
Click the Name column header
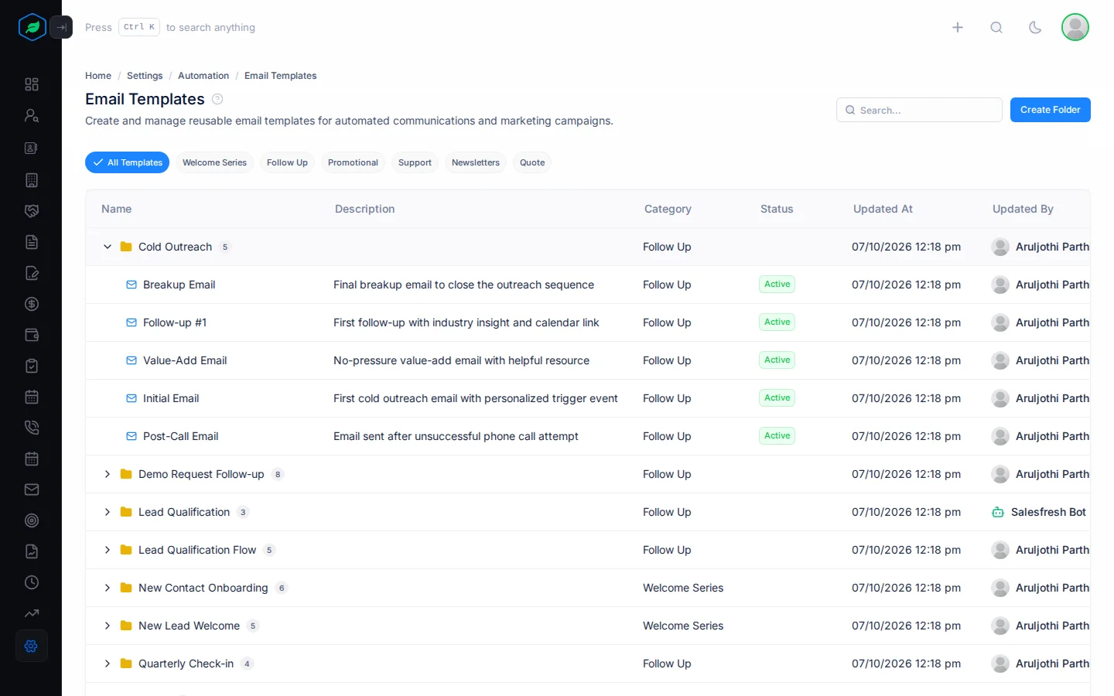point(117,209)
